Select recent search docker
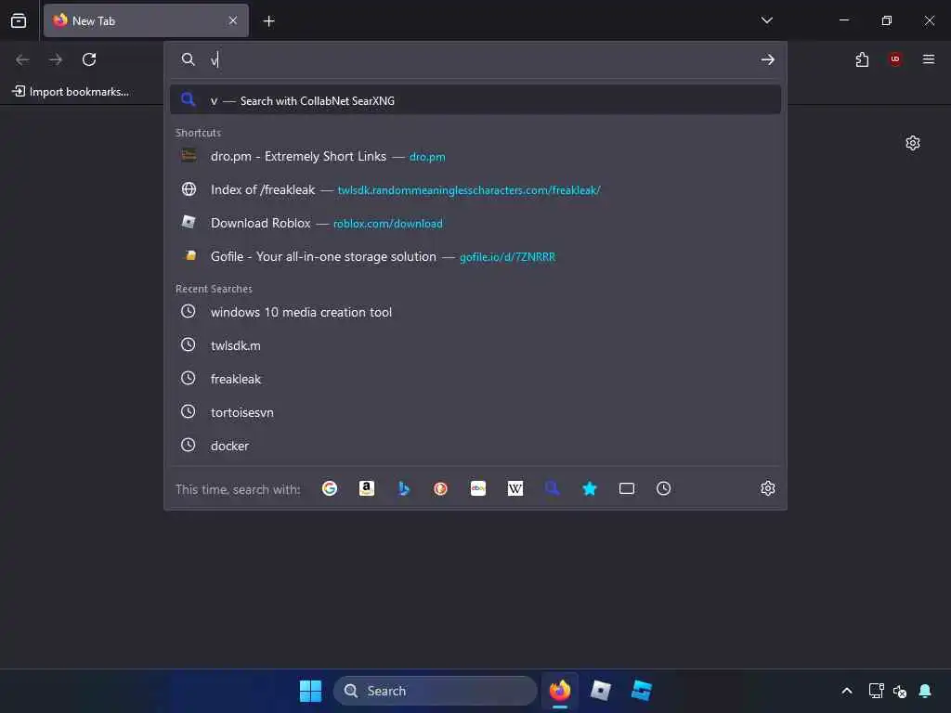This screenshot has width=951, height=713. click(x=475, y=446)
